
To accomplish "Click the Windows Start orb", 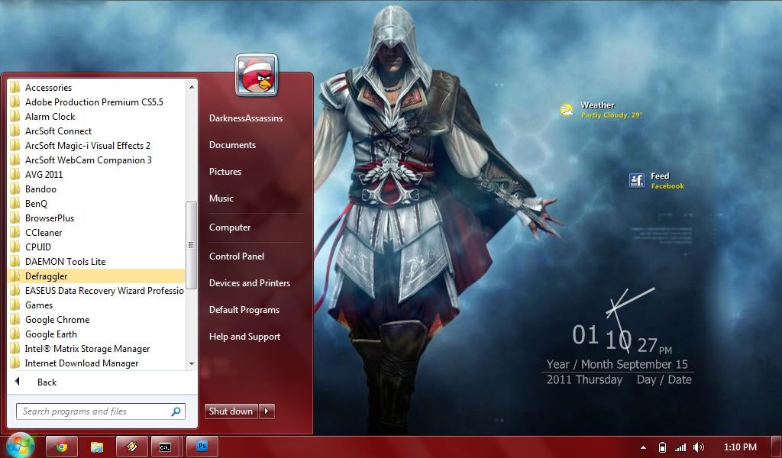I will pyautogui.click(x=21, y=445).
